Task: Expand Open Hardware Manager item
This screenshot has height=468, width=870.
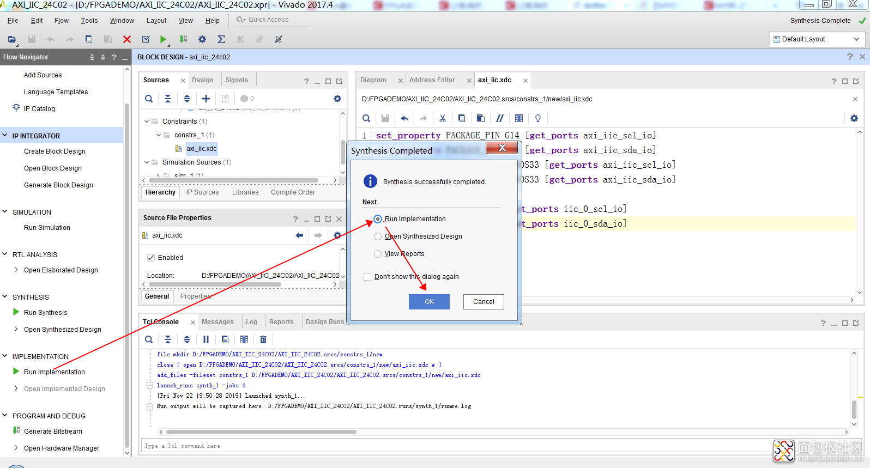Action: (x=16, y=448)
